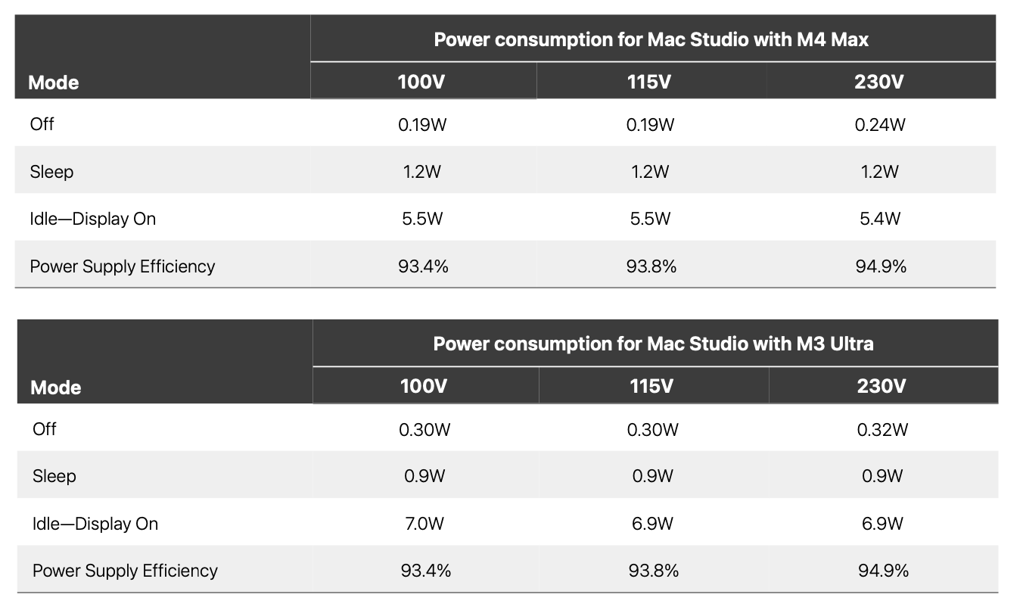
Task: Click the Idle—Display On label in M3 Ultra table
Action: tap(95, 524)
